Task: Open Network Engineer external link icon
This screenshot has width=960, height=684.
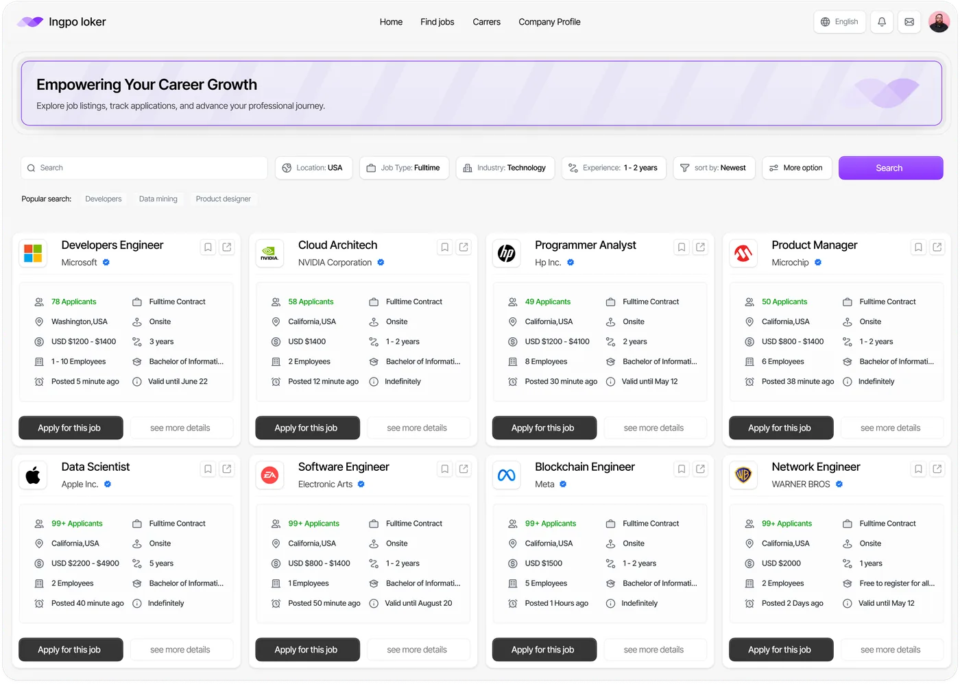Action: pyautogui.click(x=937, y=469)
